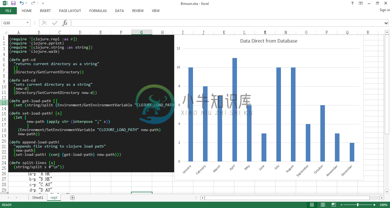Screen dimensions: 390x208
Task: Select all cells with corner button
Action: click(x=4, y=32)
